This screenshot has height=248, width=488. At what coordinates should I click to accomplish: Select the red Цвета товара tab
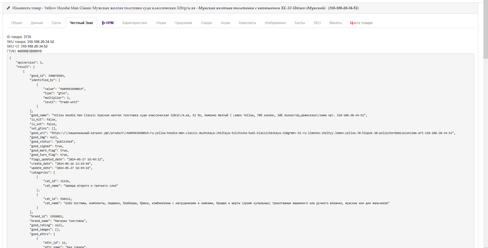click(x=361, y=23)
